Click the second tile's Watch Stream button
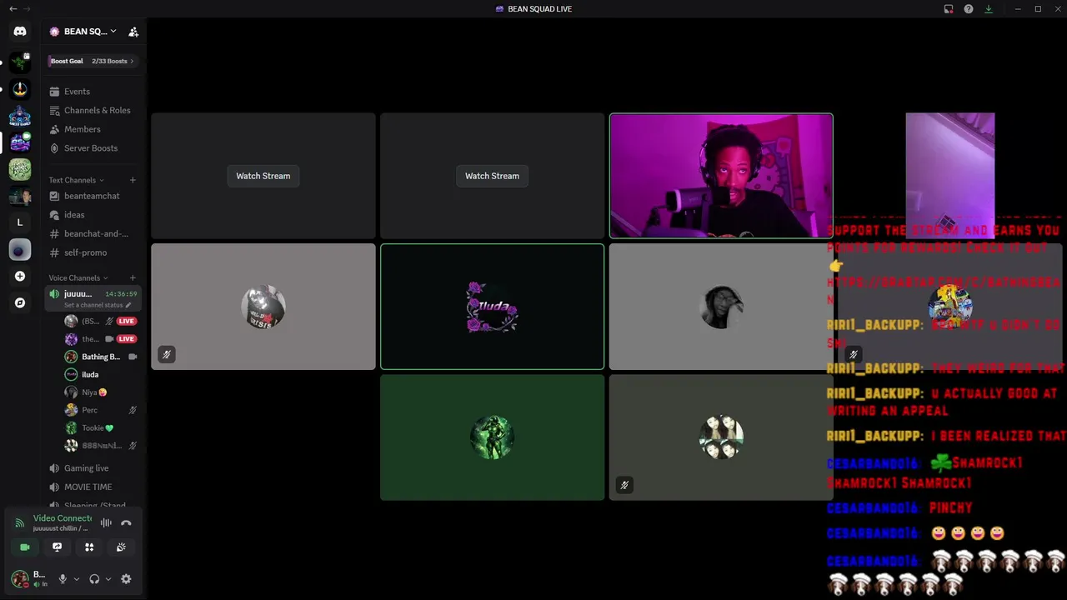 pos(492,176)
